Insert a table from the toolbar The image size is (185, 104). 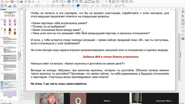click(81, 2)
